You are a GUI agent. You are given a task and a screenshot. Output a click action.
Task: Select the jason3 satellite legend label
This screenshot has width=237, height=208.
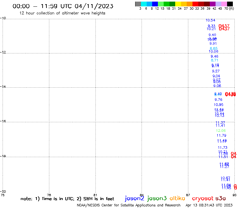pyautogui.click(x=157, y=198)
